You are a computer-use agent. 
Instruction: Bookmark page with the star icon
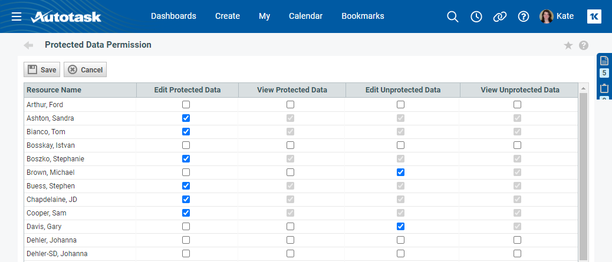(x=568, y=45)
